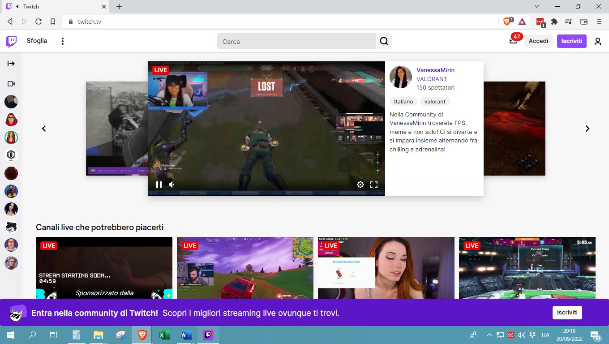Open the left carousel side thumbnail
Screen dimensions: 609x344
(x=117, y=129)
